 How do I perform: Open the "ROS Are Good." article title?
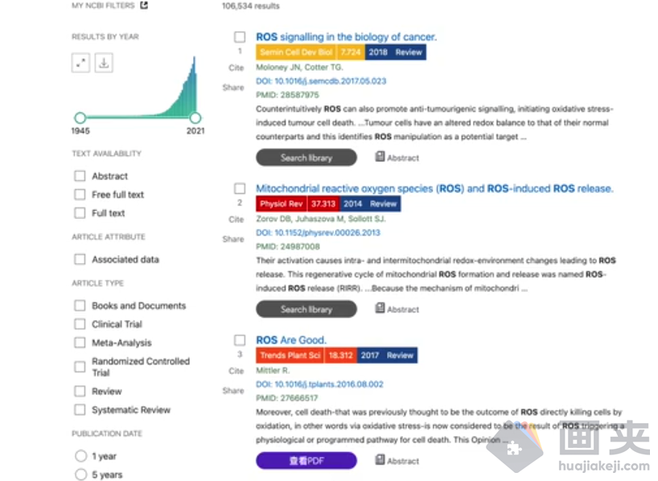tap(291, 340)
